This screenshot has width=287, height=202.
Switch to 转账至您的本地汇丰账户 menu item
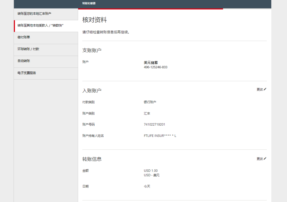pos(35,13)
